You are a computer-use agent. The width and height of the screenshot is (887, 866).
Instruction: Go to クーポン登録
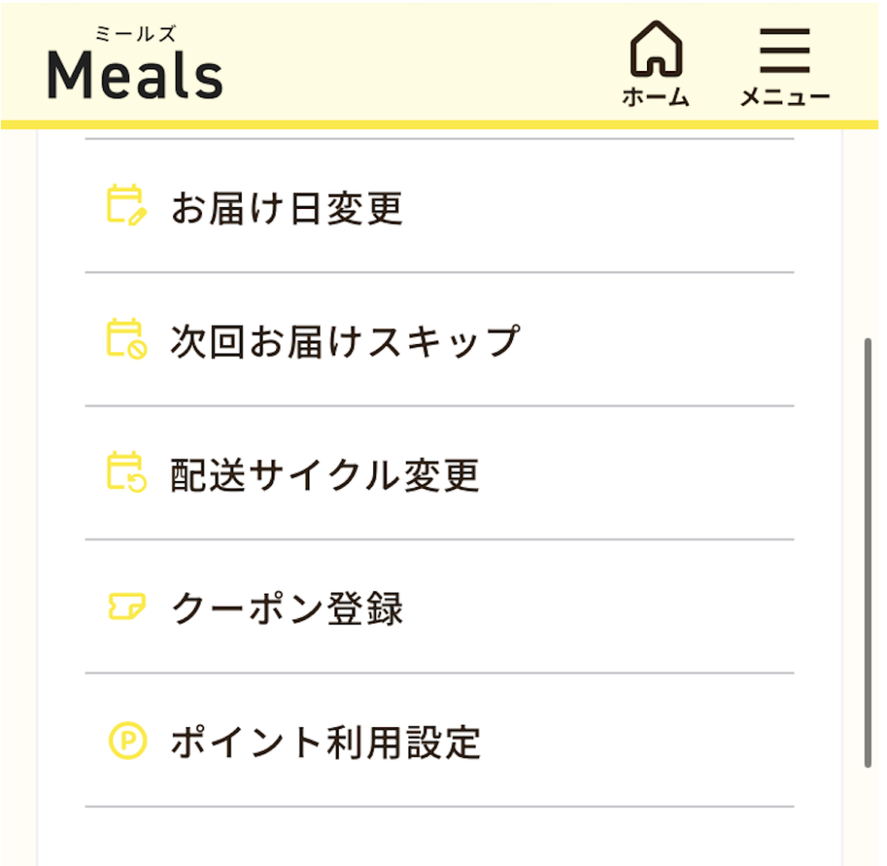click(x=287, y=608)
